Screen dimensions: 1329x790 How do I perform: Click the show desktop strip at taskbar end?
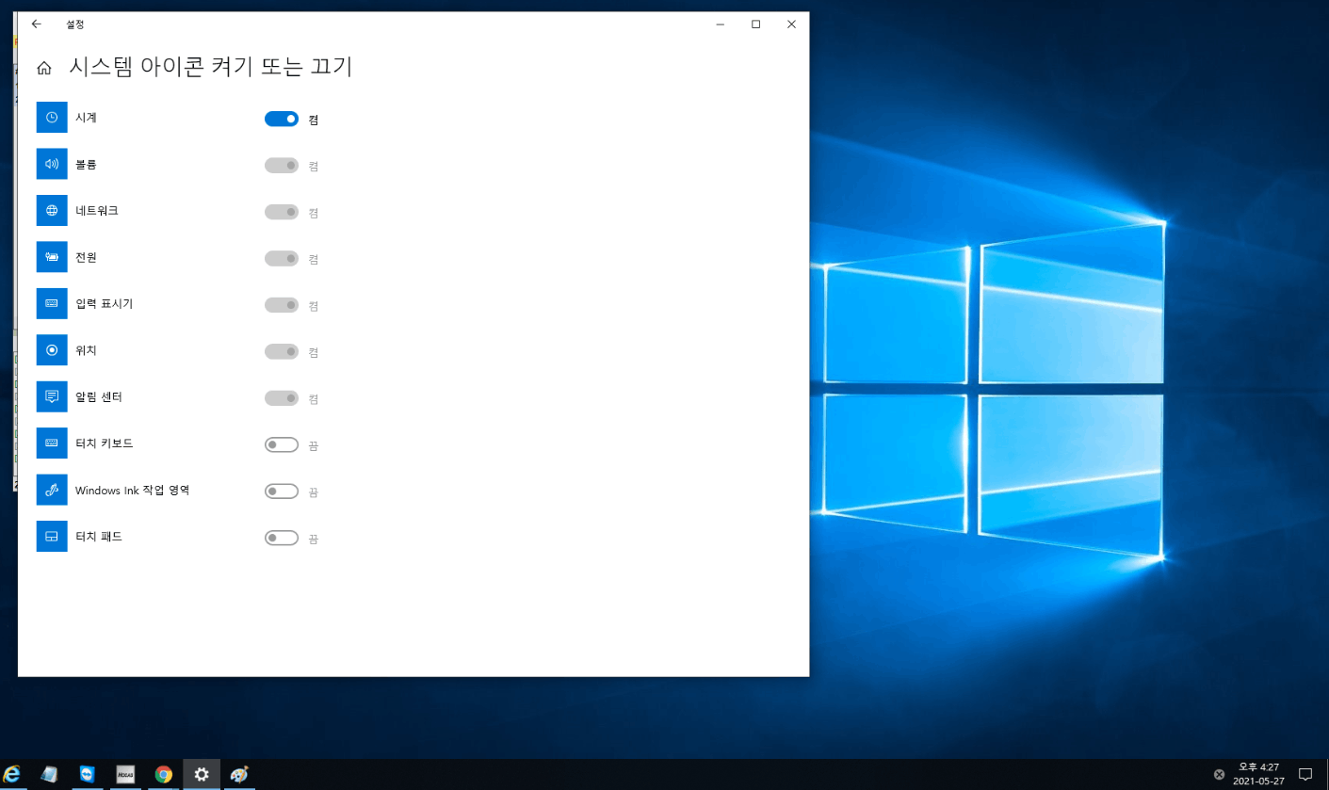point(1326,774)
